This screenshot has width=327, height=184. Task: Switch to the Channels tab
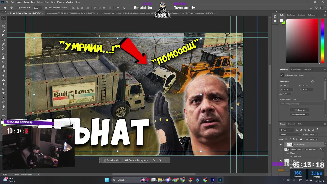pos(291,124)
